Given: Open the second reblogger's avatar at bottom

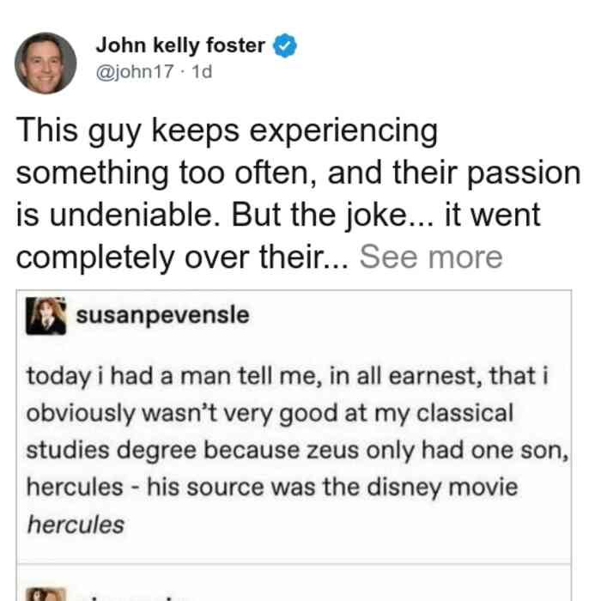Looking at the screenshot, I should [x=46, y=594].
